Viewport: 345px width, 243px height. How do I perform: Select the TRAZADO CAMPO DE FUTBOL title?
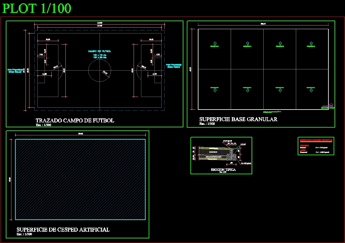[75, 121]
